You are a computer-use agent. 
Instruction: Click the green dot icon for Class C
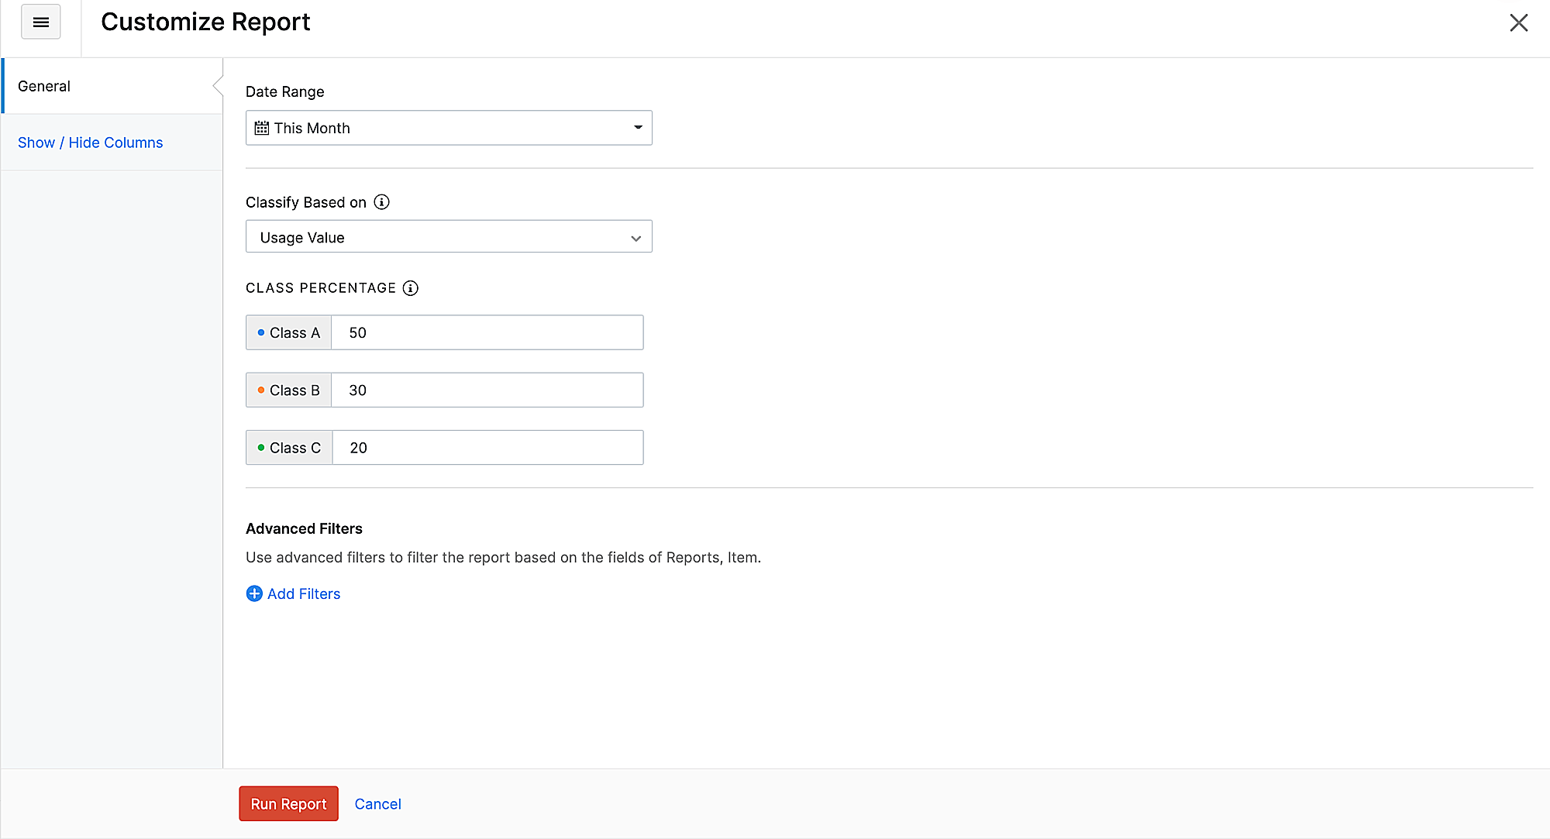(261, 448)
